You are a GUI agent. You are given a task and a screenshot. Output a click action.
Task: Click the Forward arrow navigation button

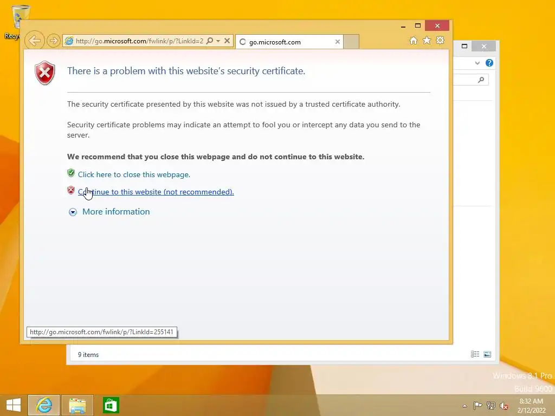[54, 41]
